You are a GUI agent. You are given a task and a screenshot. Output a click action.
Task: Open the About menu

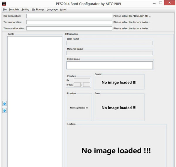(63, 10)
